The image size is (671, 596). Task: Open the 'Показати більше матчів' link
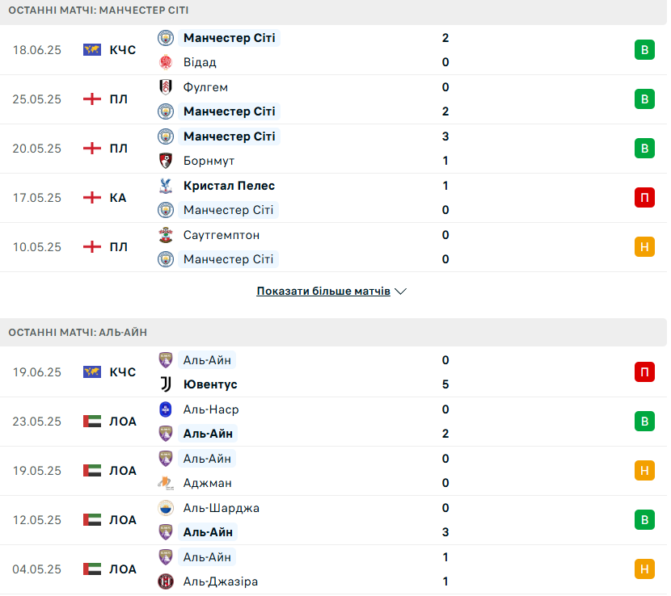pyautogui.click(x=323, y=292)
